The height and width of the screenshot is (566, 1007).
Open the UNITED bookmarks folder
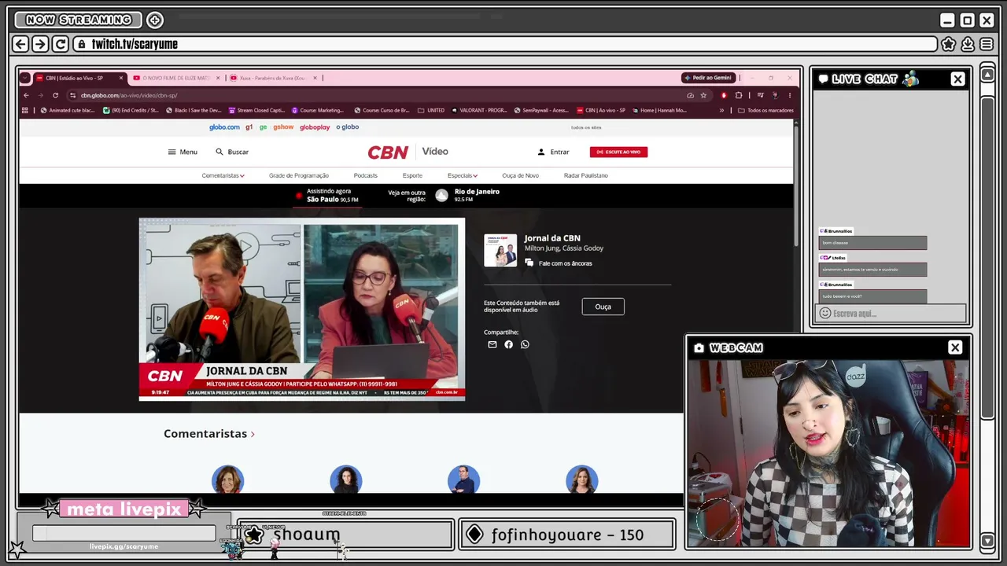pos(431,111)
